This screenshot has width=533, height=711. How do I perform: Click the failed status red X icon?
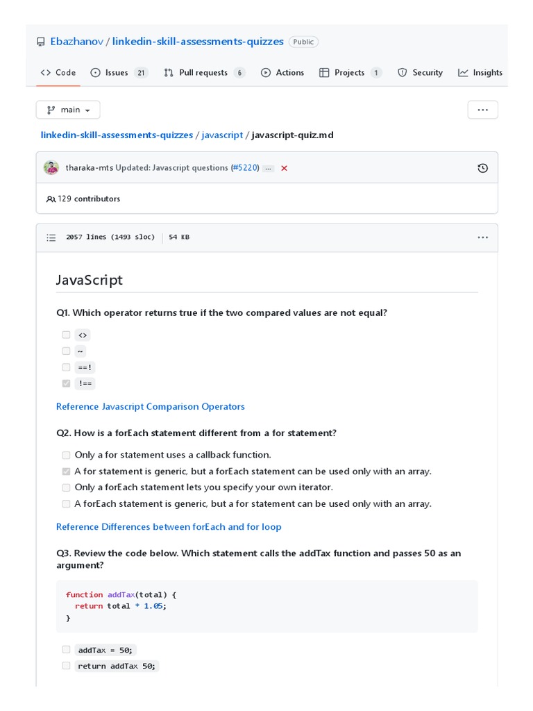[x=285, y=168]
